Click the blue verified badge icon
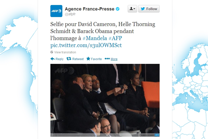Image resolution: width=208 pixels, height=139 pixels. 117,9
